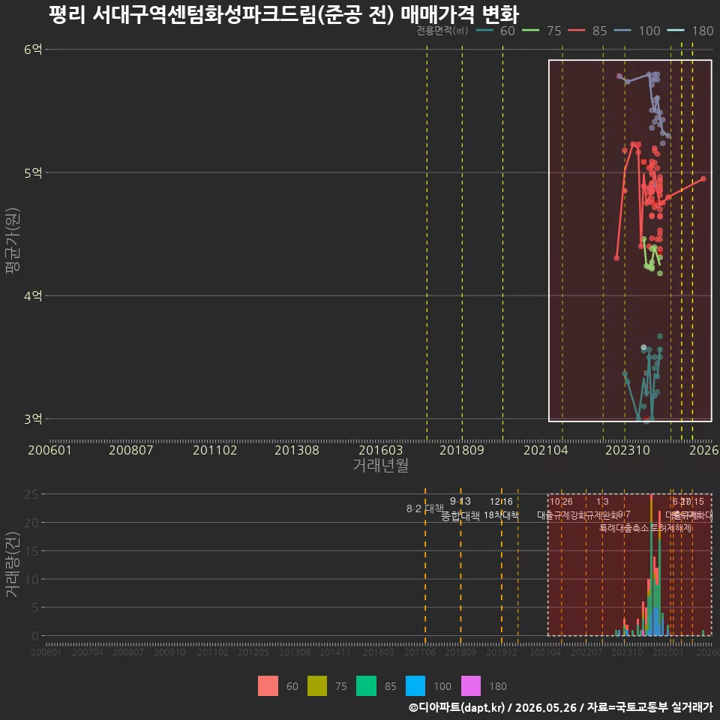Click the salmon 60 color swatch in bottom legend
The image size is (720, 720).
[268, 686]
